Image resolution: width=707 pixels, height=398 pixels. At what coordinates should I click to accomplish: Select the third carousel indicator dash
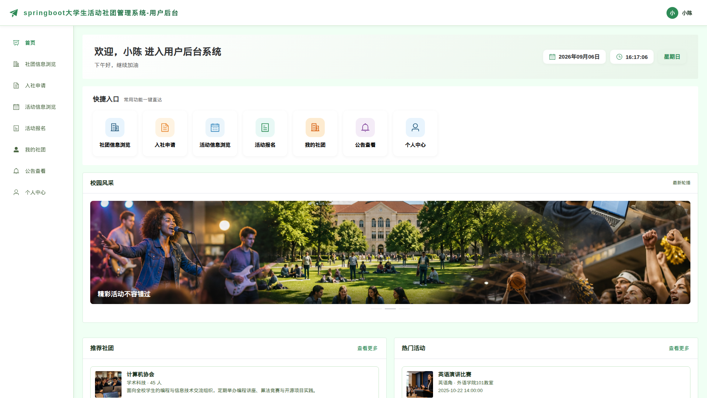404,308
